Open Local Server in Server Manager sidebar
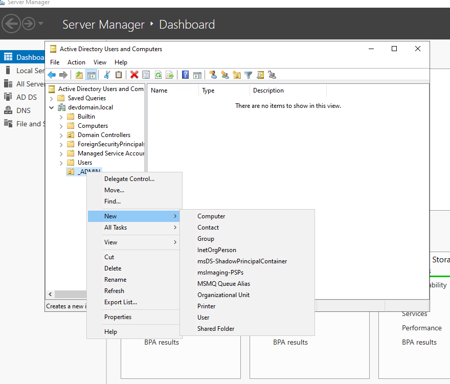 pos(22,71)
